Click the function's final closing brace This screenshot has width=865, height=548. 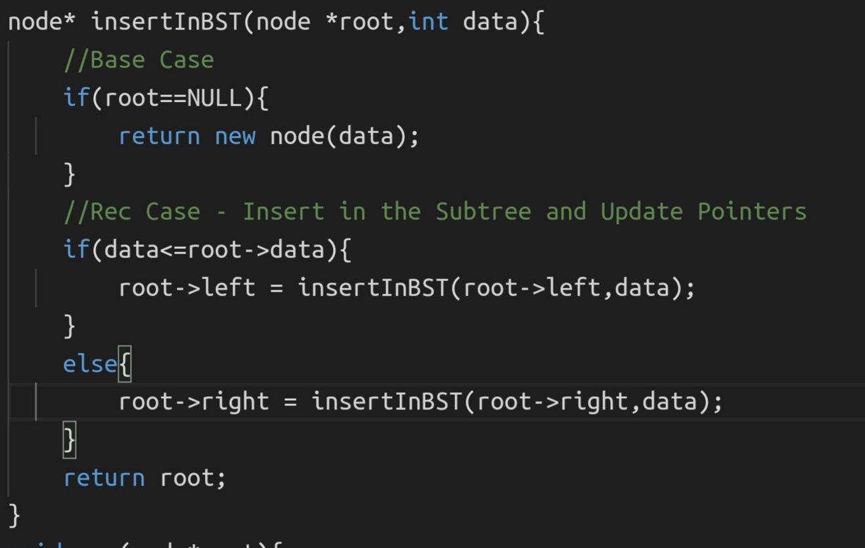point(14,515)
